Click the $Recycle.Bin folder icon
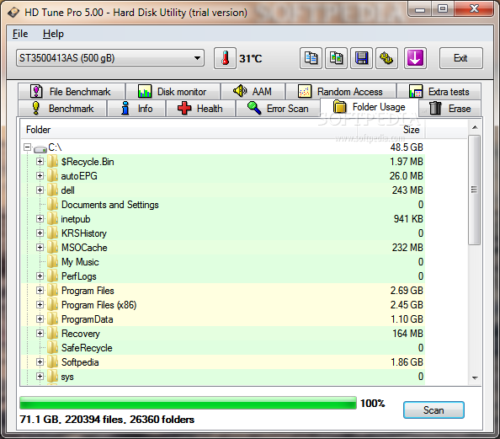Screen dimensions: 500x439 tap(53, 162)
